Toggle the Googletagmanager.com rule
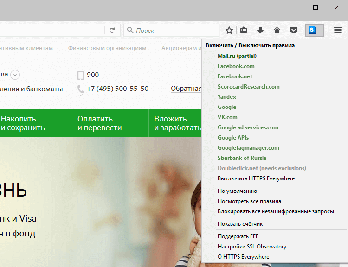This screenshot has height=267, width=348. [x=248, y=148]
